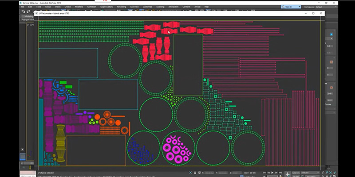Image resolution: width=355 pixels, height=177 pixels.
Task: Step to previous frame
Action: pos(268,173)
